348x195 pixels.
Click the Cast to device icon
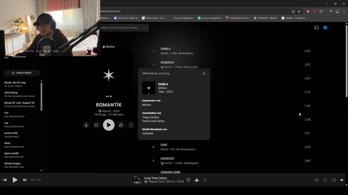point(316,28)
